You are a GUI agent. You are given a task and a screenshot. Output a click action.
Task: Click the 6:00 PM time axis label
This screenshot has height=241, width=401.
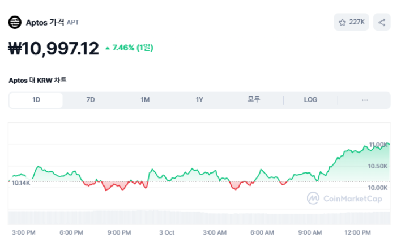(x=71, y=232)
